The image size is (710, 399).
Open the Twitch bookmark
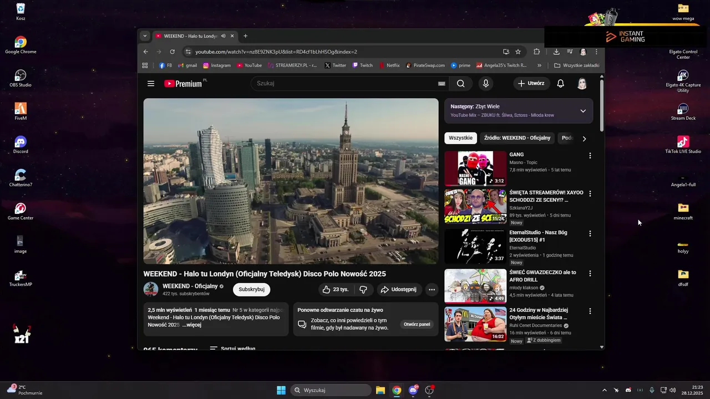(362, 65)
